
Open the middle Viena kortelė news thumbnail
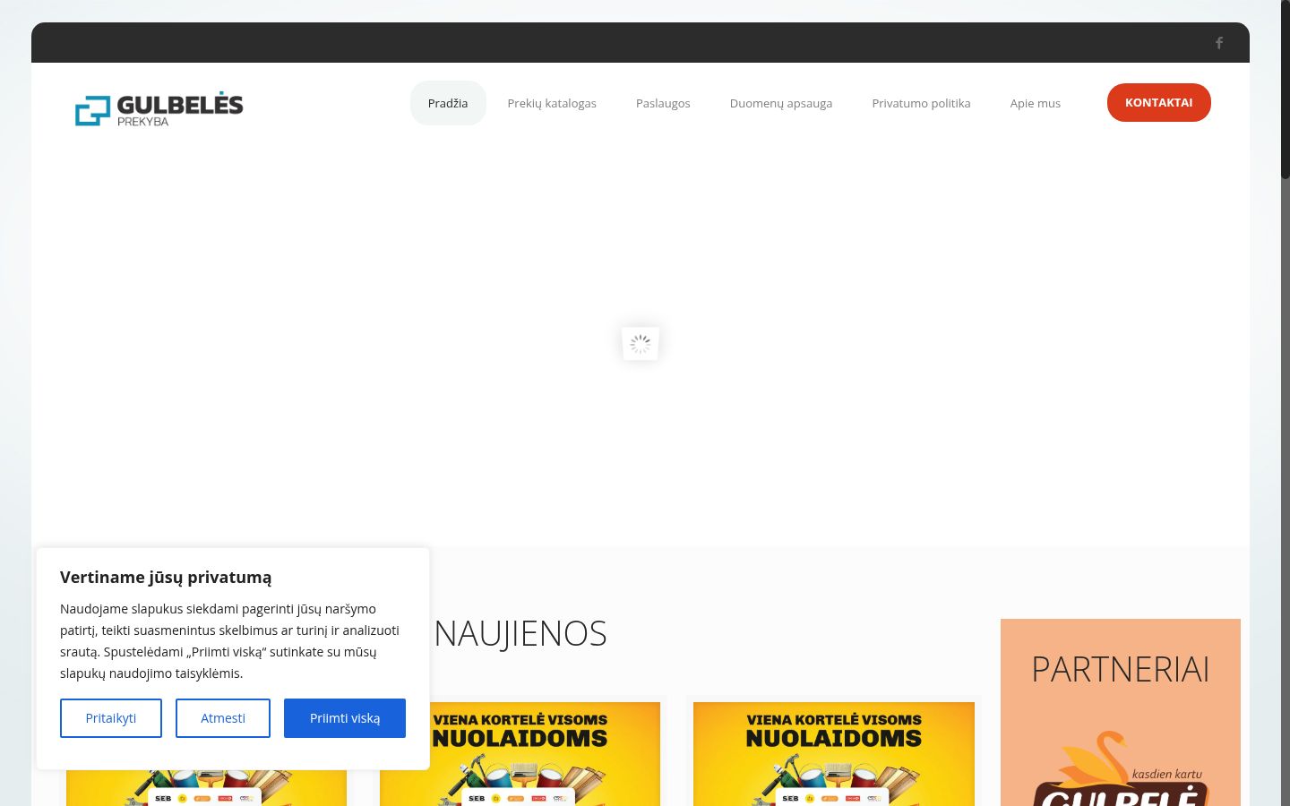(520, 754)
